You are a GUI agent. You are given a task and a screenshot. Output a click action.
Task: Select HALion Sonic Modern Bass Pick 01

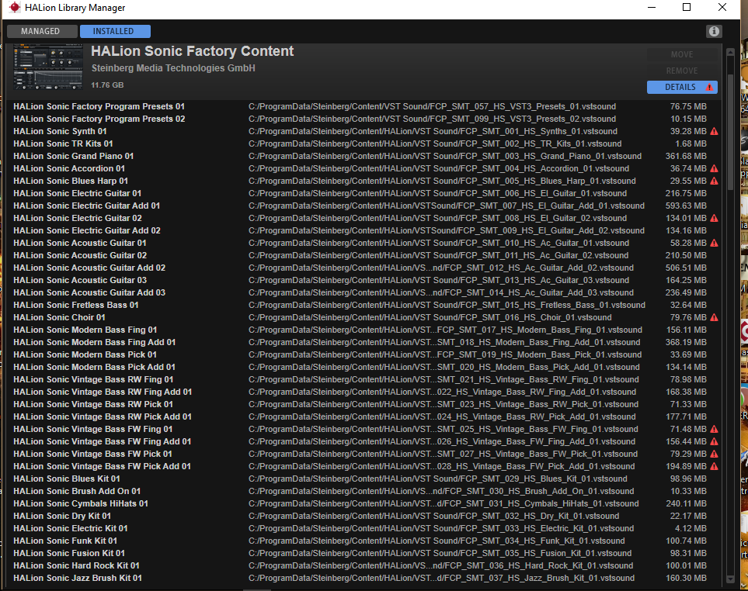tap(364, 354)
